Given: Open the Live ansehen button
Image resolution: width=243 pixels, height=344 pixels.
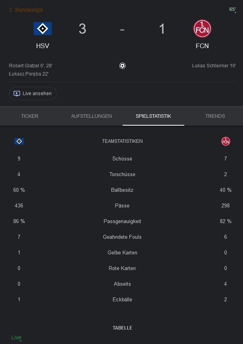Looking at the screenshot, I should (x=33, y=94).
